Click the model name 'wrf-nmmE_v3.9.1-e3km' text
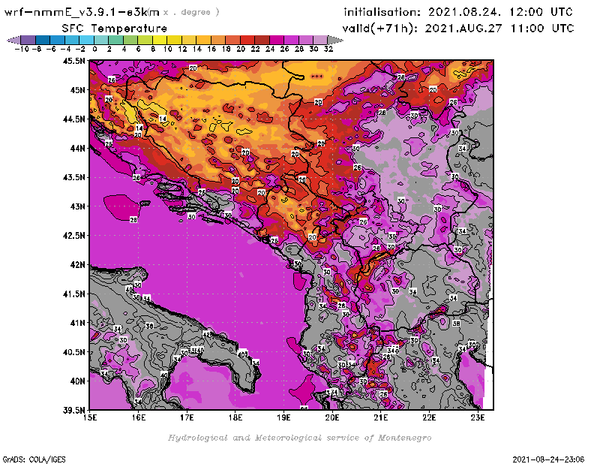600x464 pixels. coord(82,12)
